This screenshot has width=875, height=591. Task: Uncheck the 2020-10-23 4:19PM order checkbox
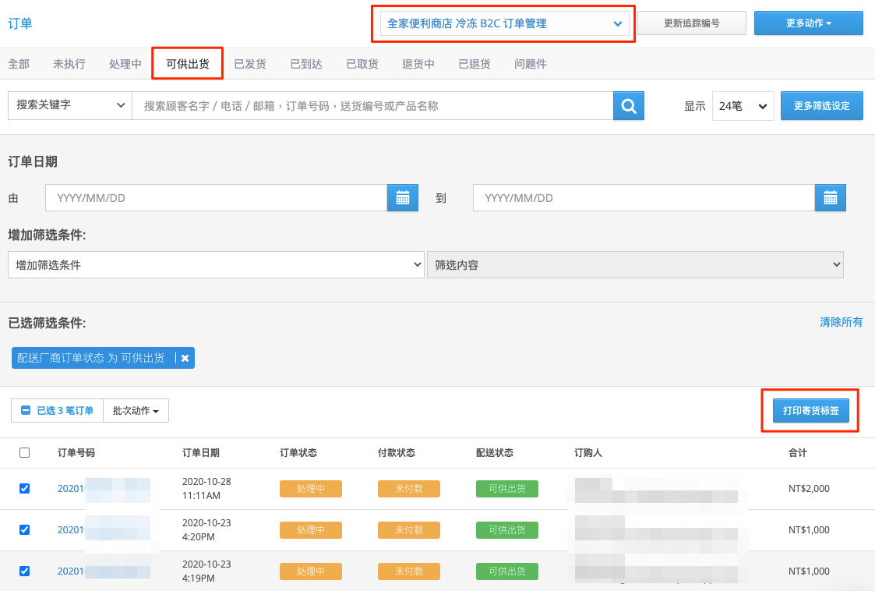(x=25, y=571)
